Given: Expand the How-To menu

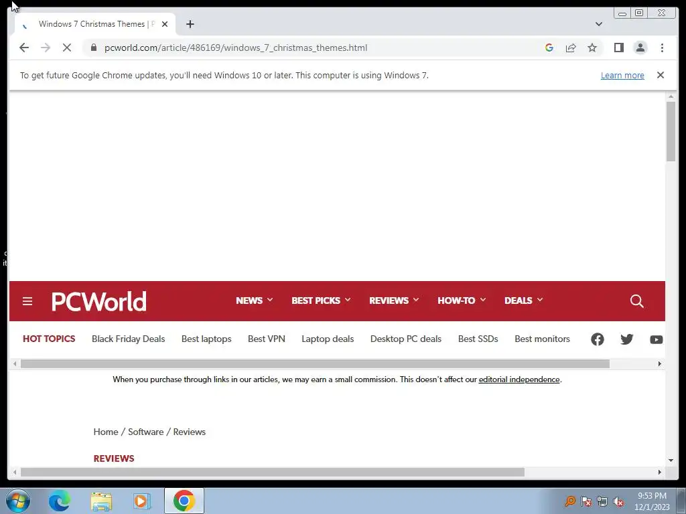Looking at the screenshot, I should pos(462,301).
